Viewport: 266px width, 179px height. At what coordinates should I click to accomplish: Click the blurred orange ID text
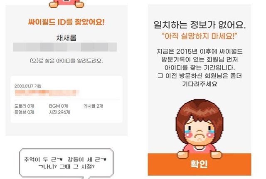point(47,93)
